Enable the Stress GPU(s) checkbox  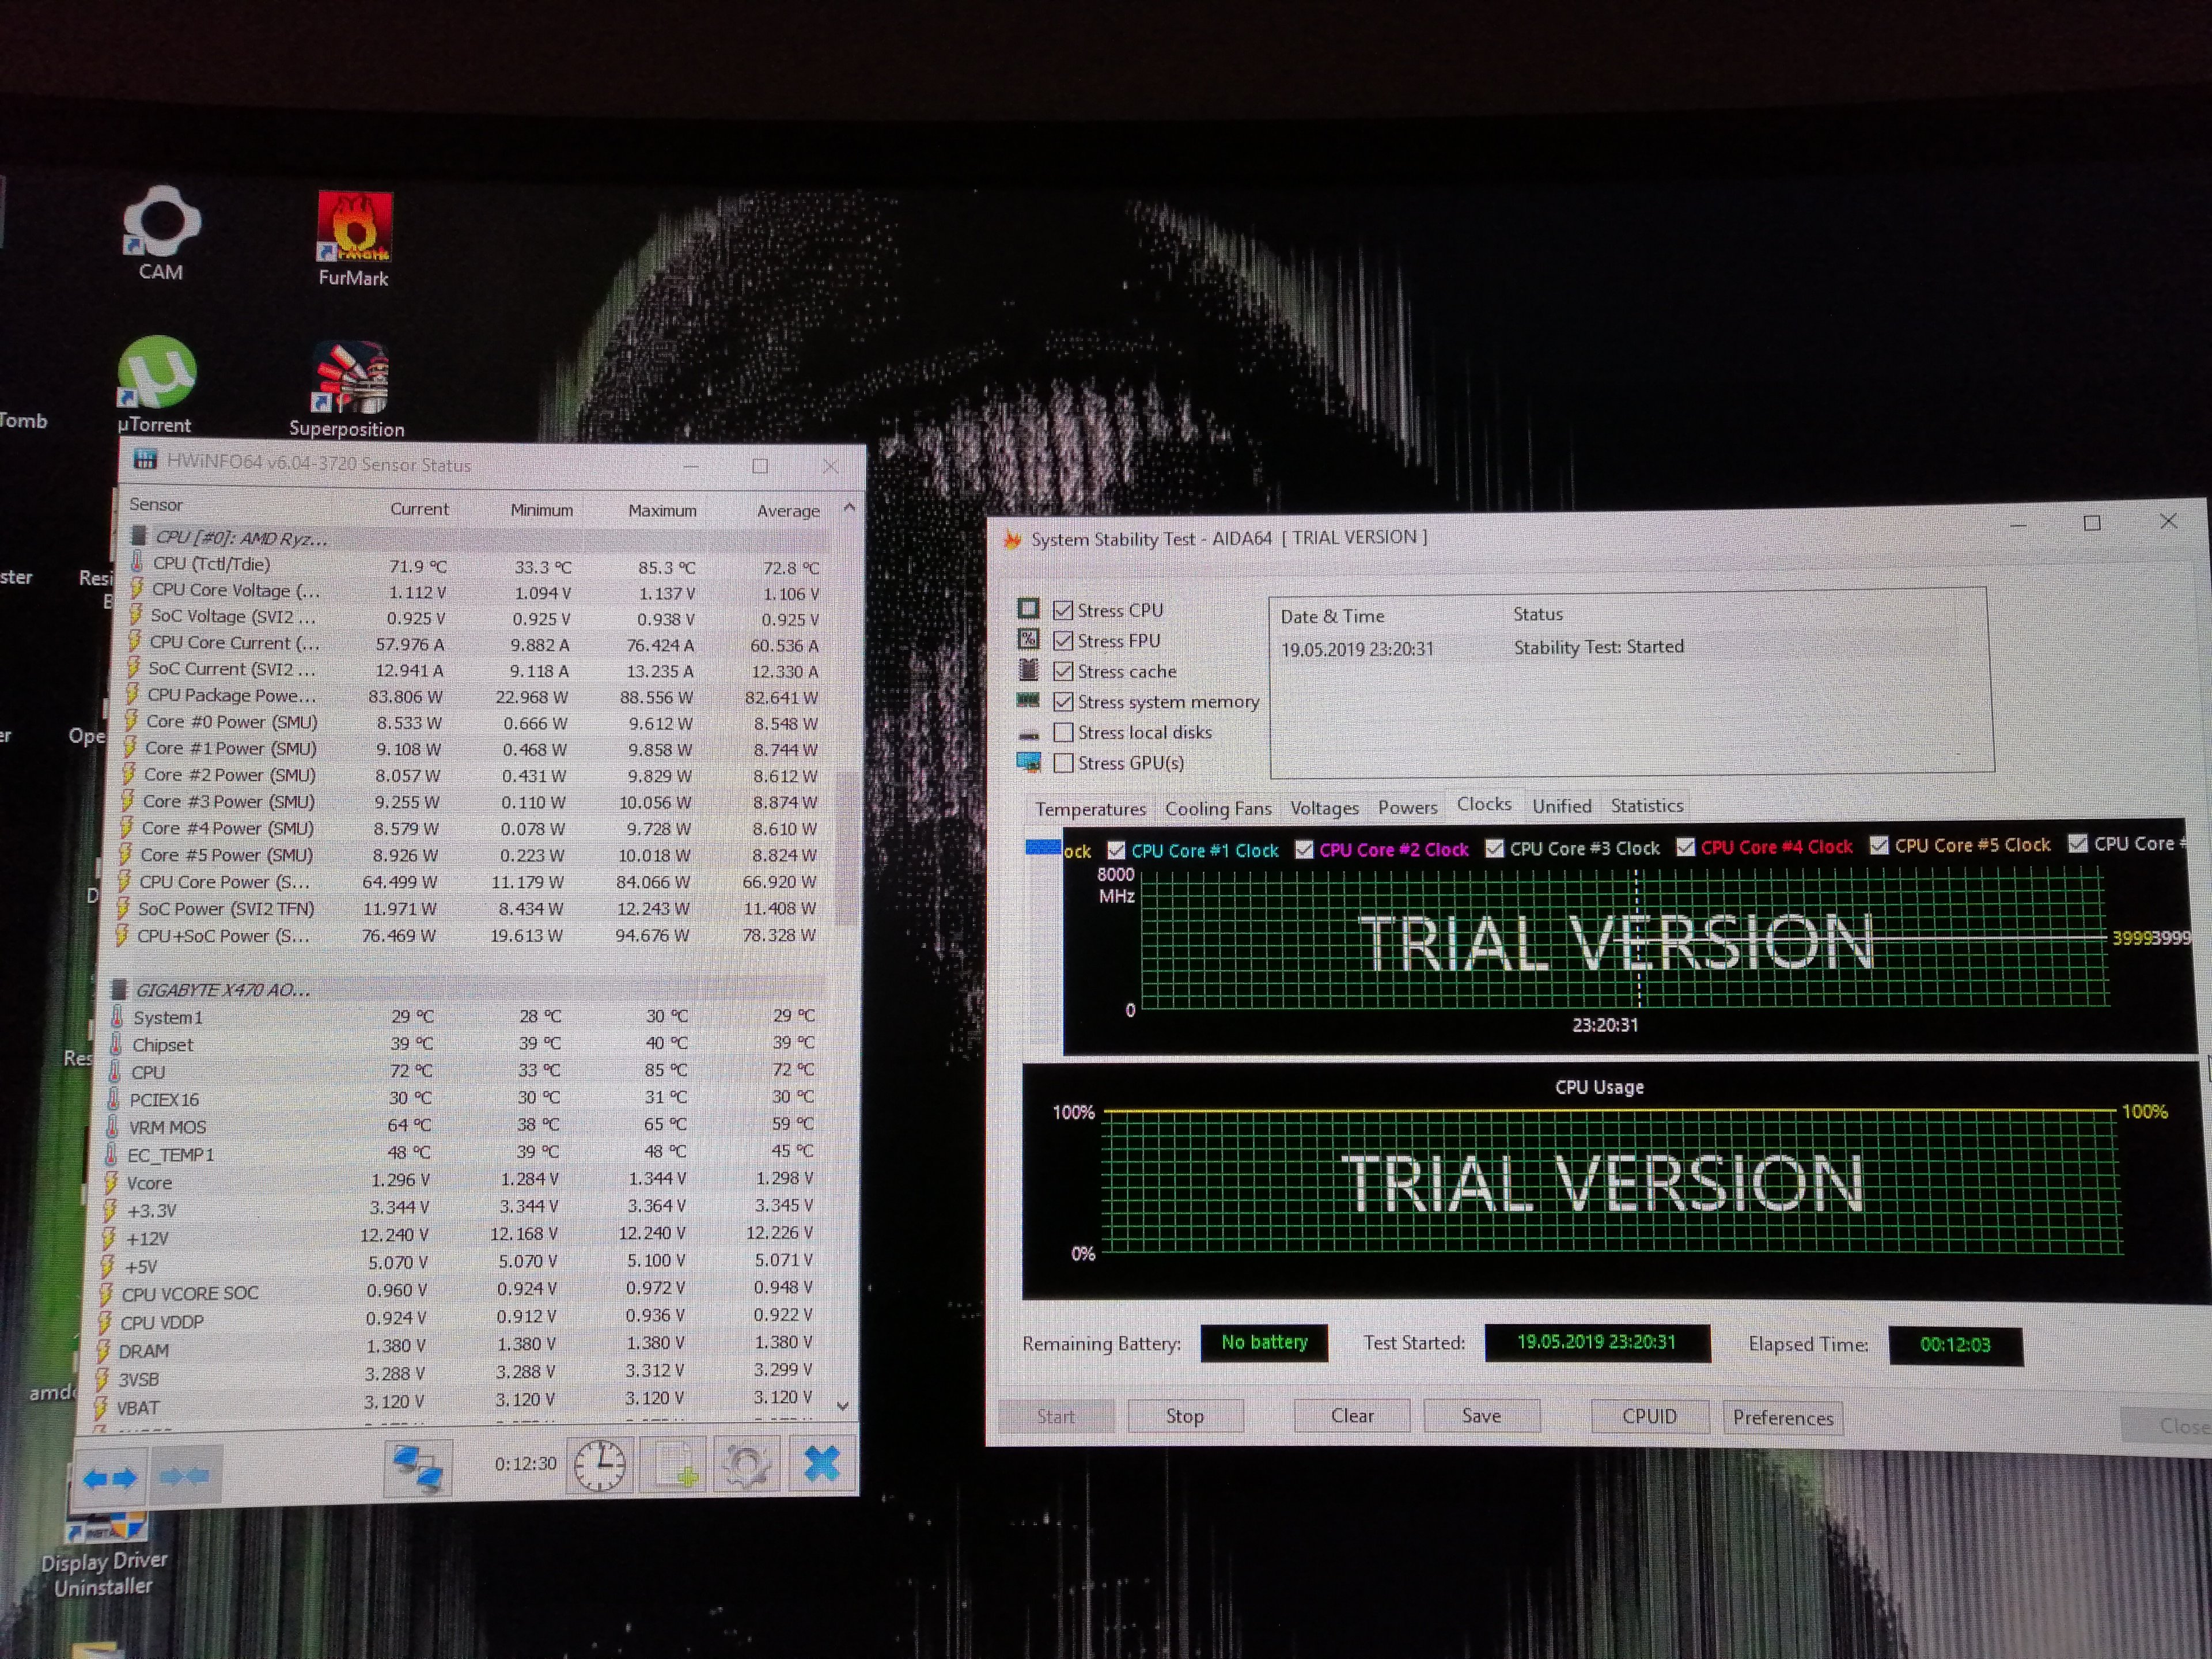(x=1063, y=763)
